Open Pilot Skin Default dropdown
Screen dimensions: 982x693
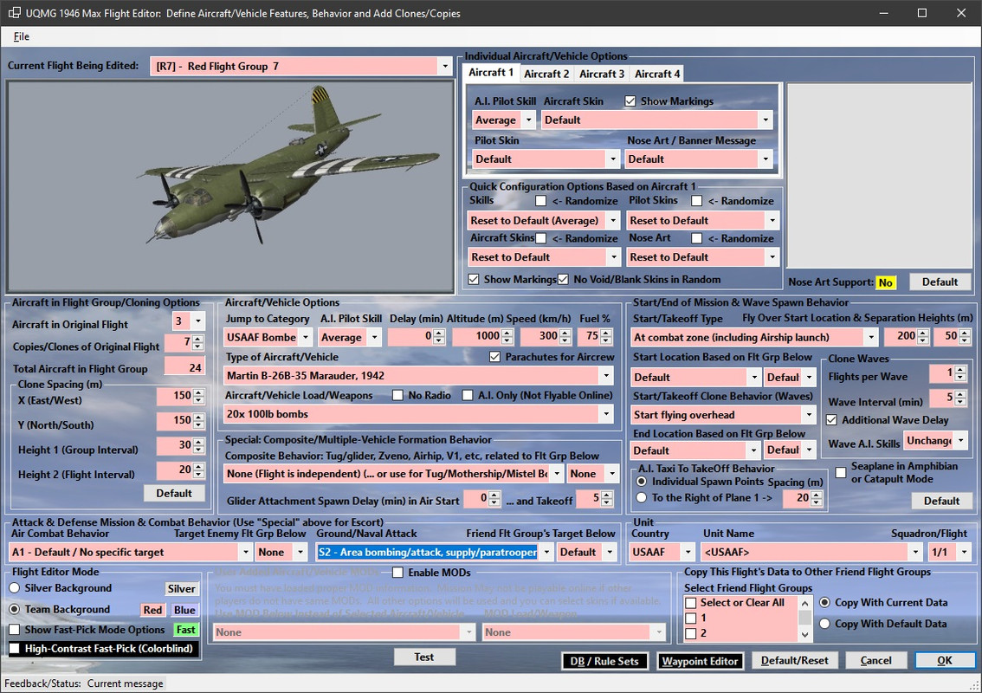click(613, 159)
